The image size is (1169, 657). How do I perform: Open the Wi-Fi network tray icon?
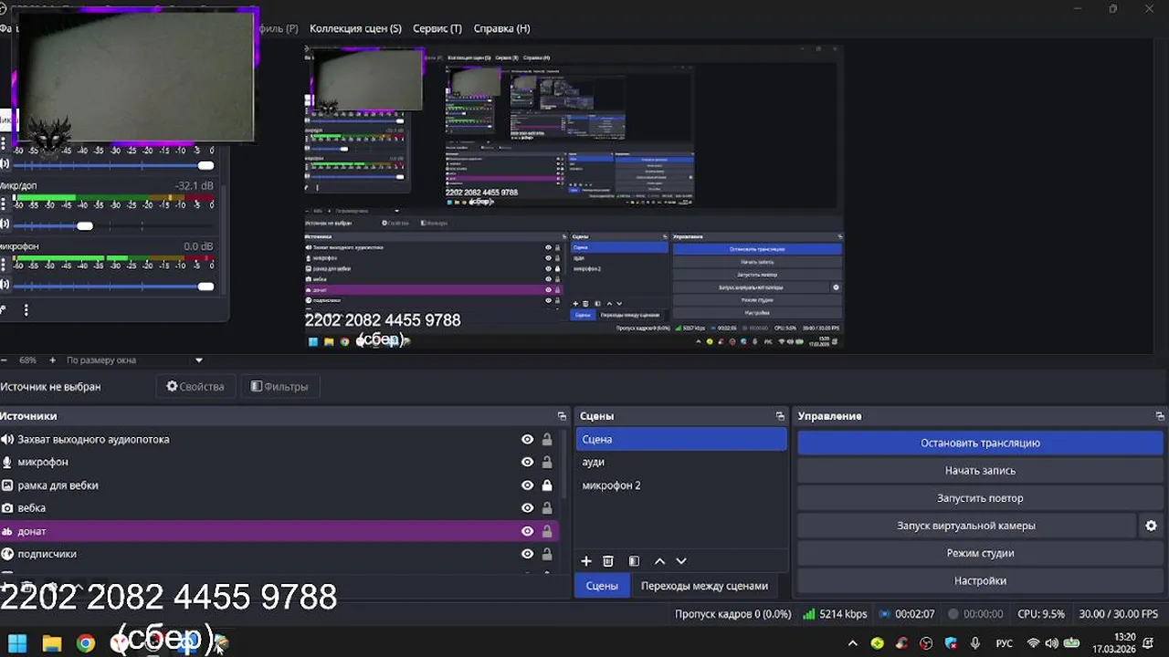click(x=1033, y=643)
